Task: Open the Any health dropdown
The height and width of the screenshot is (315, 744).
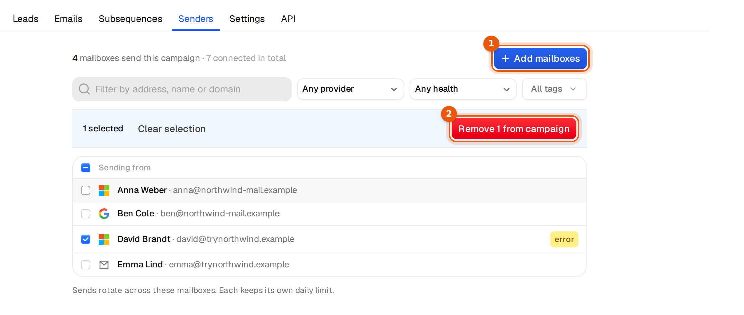Action: click(463, 89)
